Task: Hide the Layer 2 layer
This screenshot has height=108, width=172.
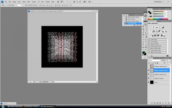Action: [148, 82]
